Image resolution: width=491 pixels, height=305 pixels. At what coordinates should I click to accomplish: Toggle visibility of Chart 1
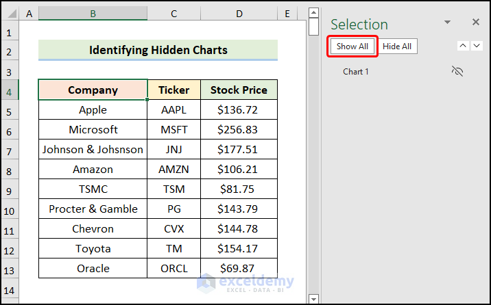[457, 72]
